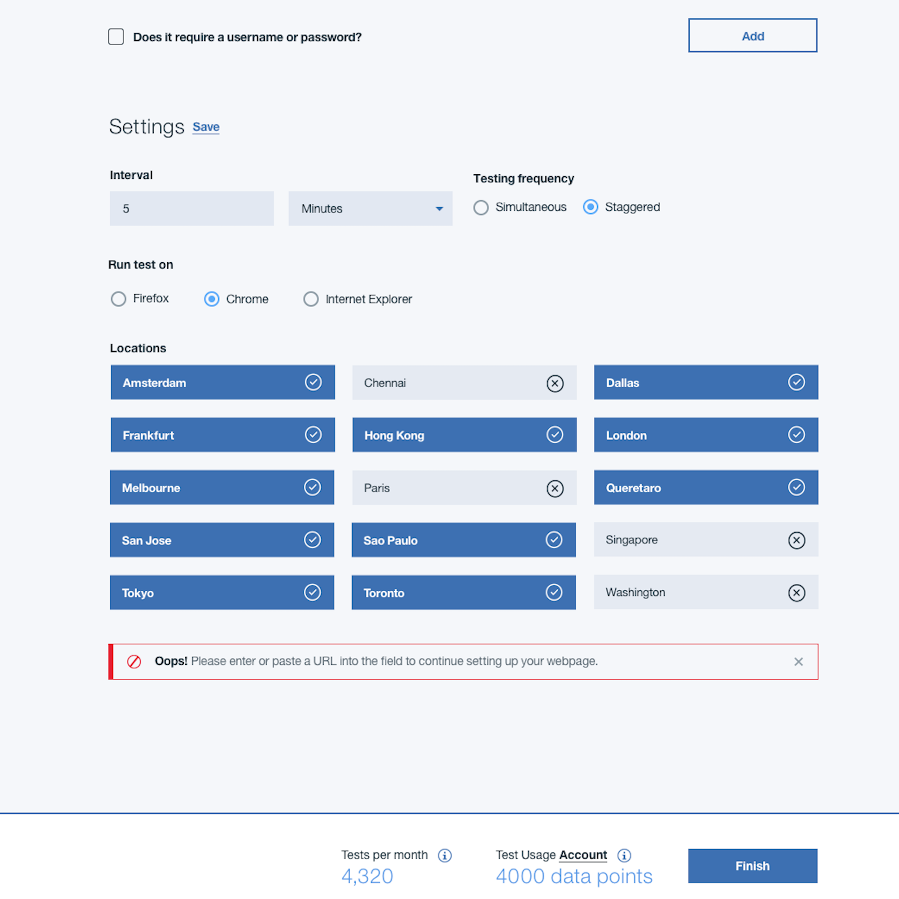Click the Amsterdam checkmark icon
The image size is (899, 899).
pyautogui.click(x=313, y=382)
